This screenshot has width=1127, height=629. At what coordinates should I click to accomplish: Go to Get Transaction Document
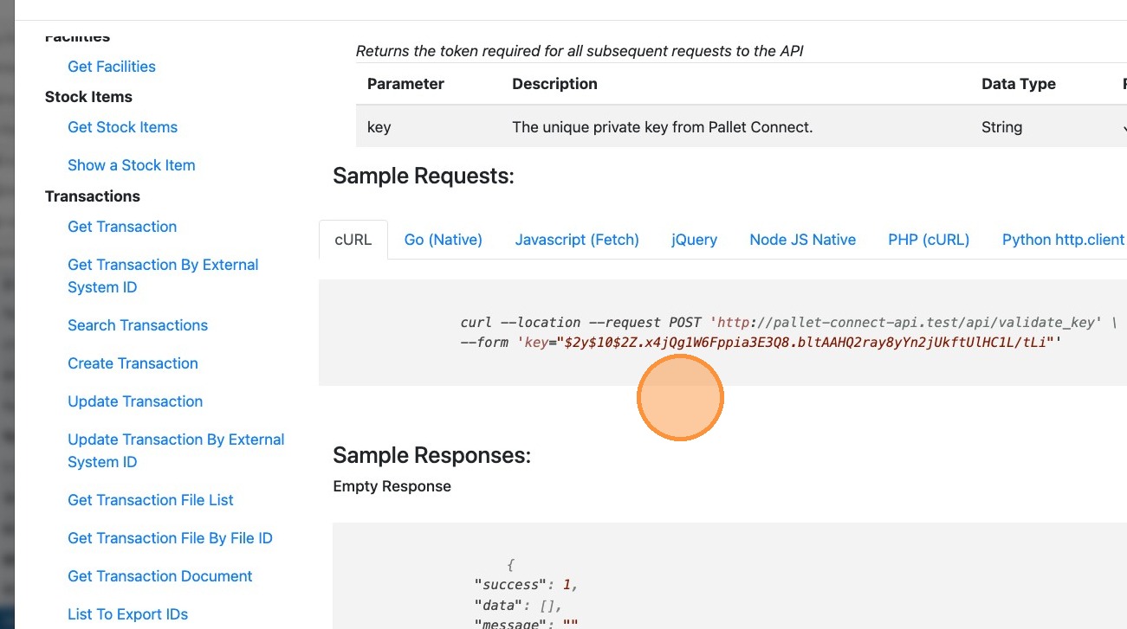tap(160, 576)
